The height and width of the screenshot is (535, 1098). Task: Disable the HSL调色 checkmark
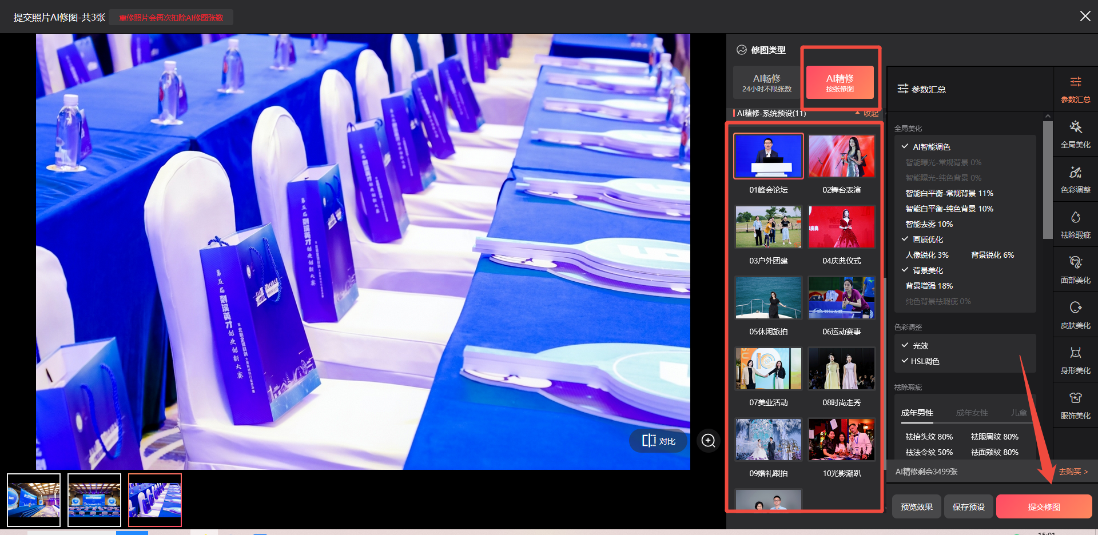point(905,361)
